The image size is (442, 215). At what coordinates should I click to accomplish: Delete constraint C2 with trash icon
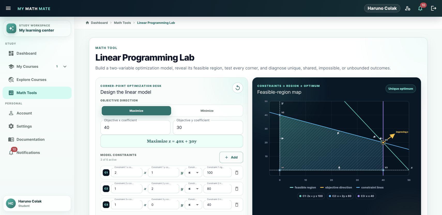(237, 189)
